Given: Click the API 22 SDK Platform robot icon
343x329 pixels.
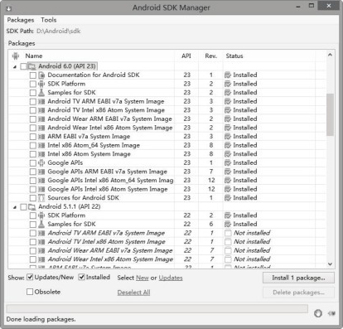Looking at the screenshot, I should (41, 215).
